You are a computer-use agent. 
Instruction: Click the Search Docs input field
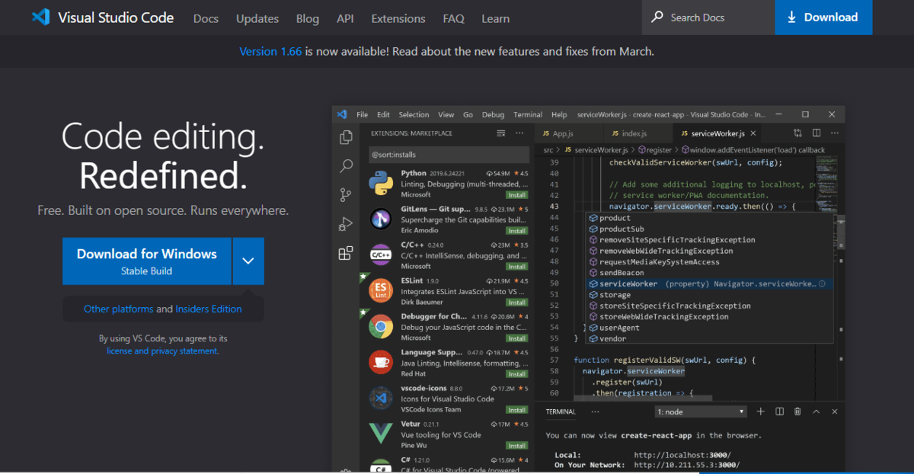(x=708, y=17)
